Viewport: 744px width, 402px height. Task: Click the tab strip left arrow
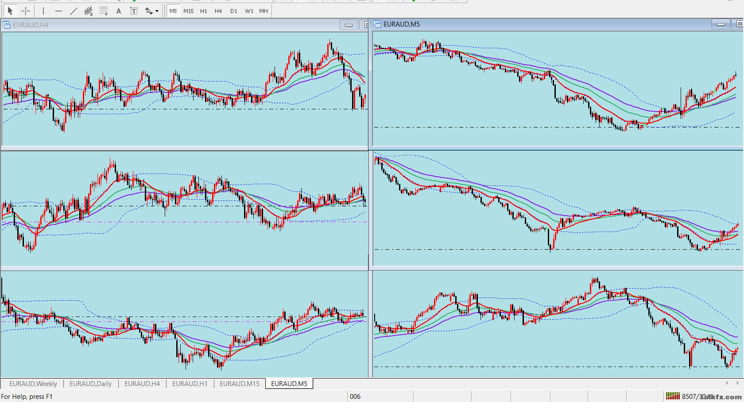tap(727, 383)
